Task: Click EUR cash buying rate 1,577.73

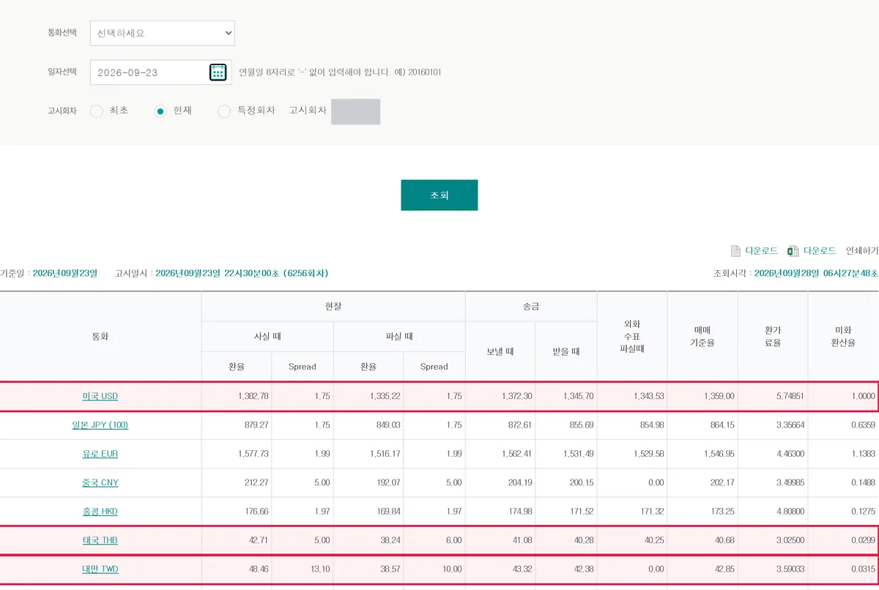Action: 253,454
